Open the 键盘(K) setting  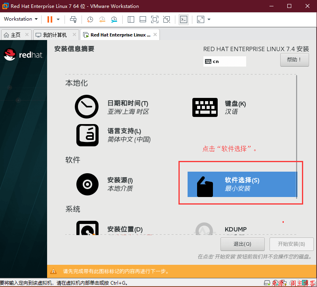[235, 104]
